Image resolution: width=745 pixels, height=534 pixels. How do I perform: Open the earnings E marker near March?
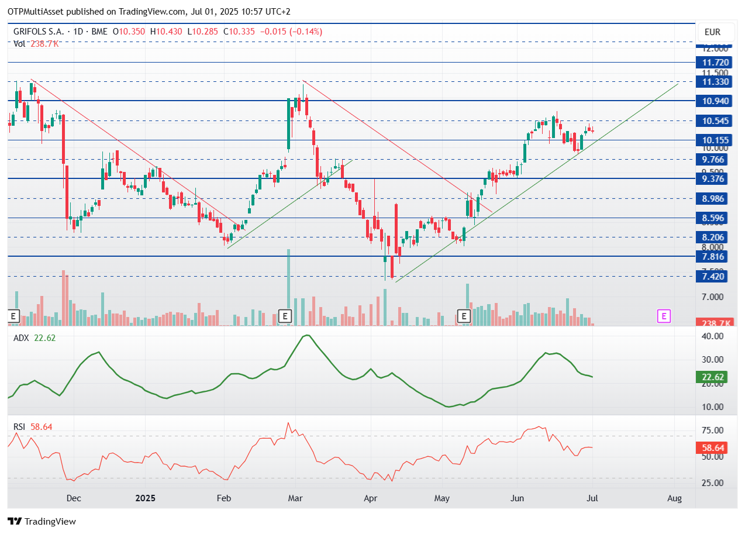click(285, 316)
